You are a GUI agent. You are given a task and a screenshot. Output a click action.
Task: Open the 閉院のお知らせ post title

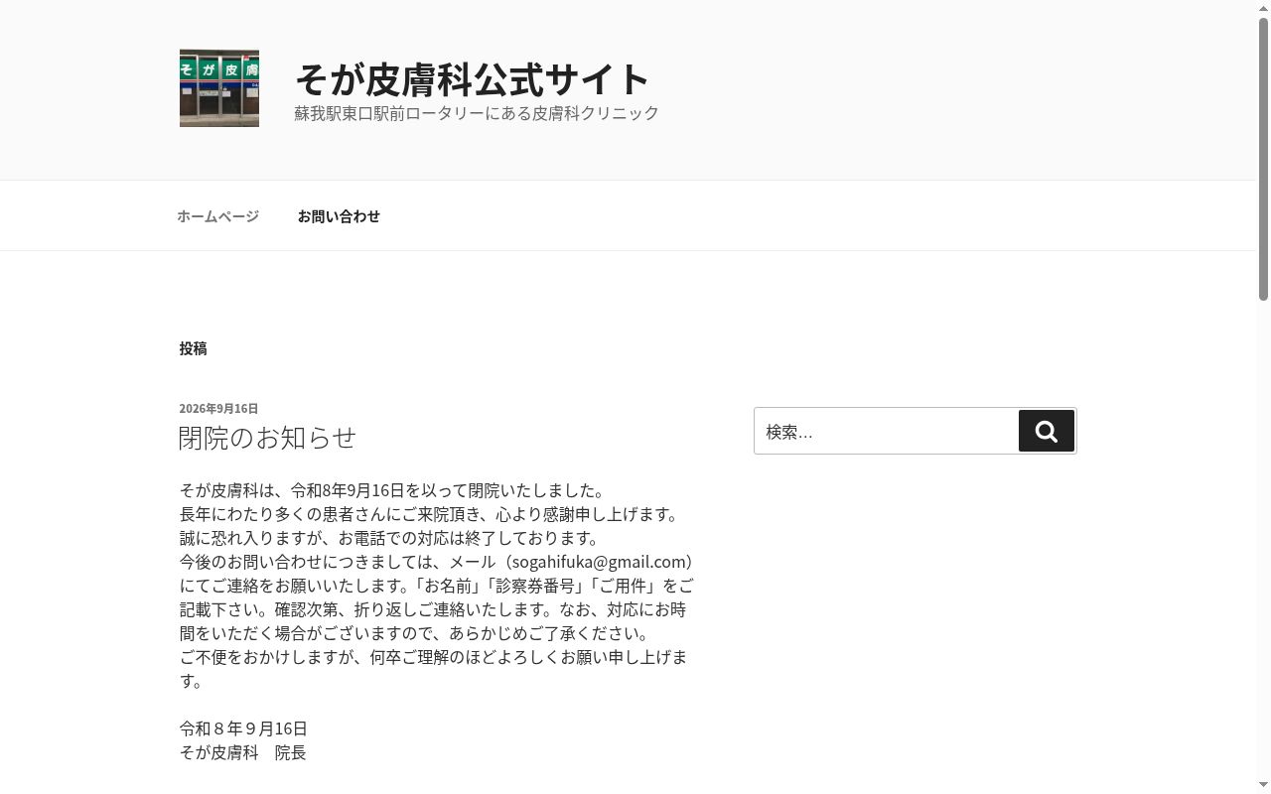(x=268, y=437)
